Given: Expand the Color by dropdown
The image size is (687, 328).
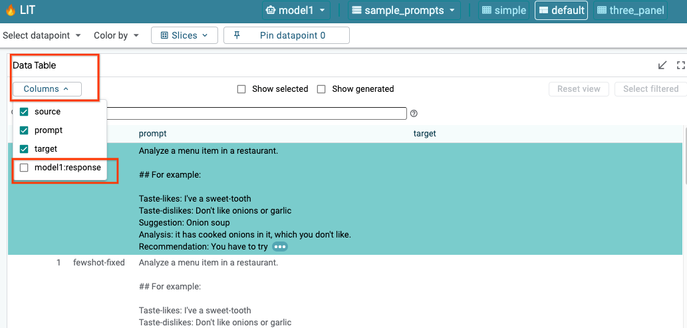Looking at the screenshot, I should (116, 35).
